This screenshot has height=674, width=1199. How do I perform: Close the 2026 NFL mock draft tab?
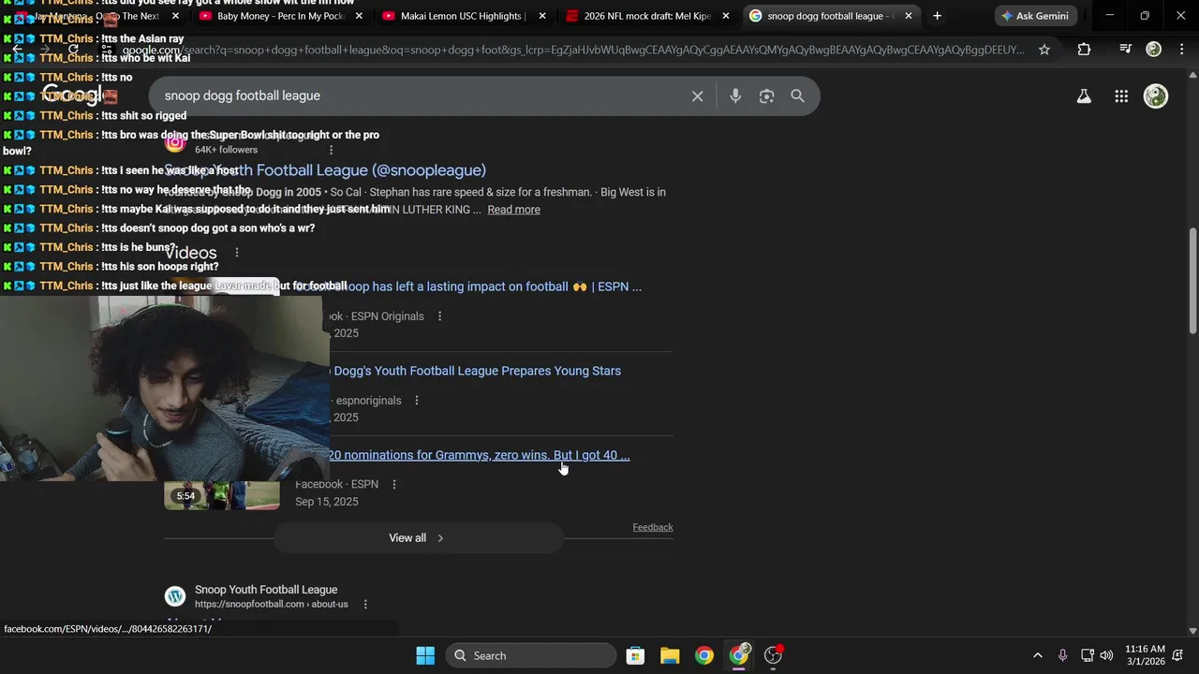725,16
